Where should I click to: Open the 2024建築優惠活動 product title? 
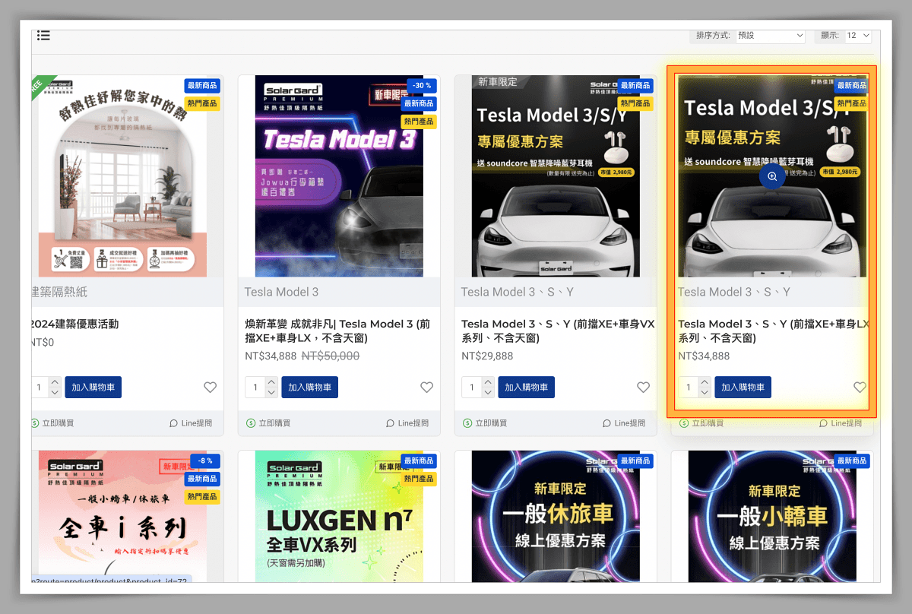point(75,324)
